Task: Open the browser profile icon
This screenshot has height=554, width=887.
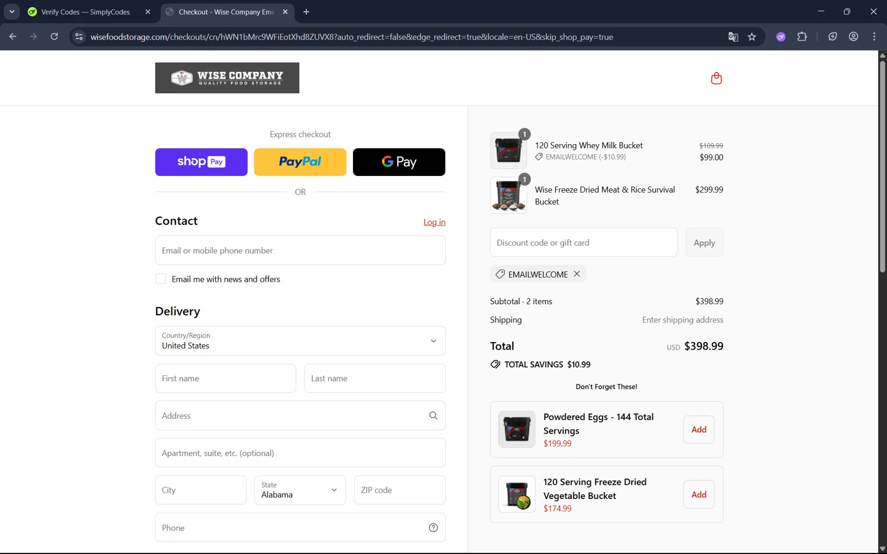Action: point(853,37)
